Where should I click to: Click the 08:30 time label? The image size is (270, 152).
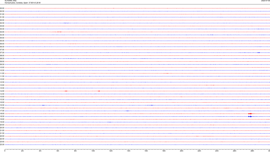pyautogui.click(x=2, y=59)
